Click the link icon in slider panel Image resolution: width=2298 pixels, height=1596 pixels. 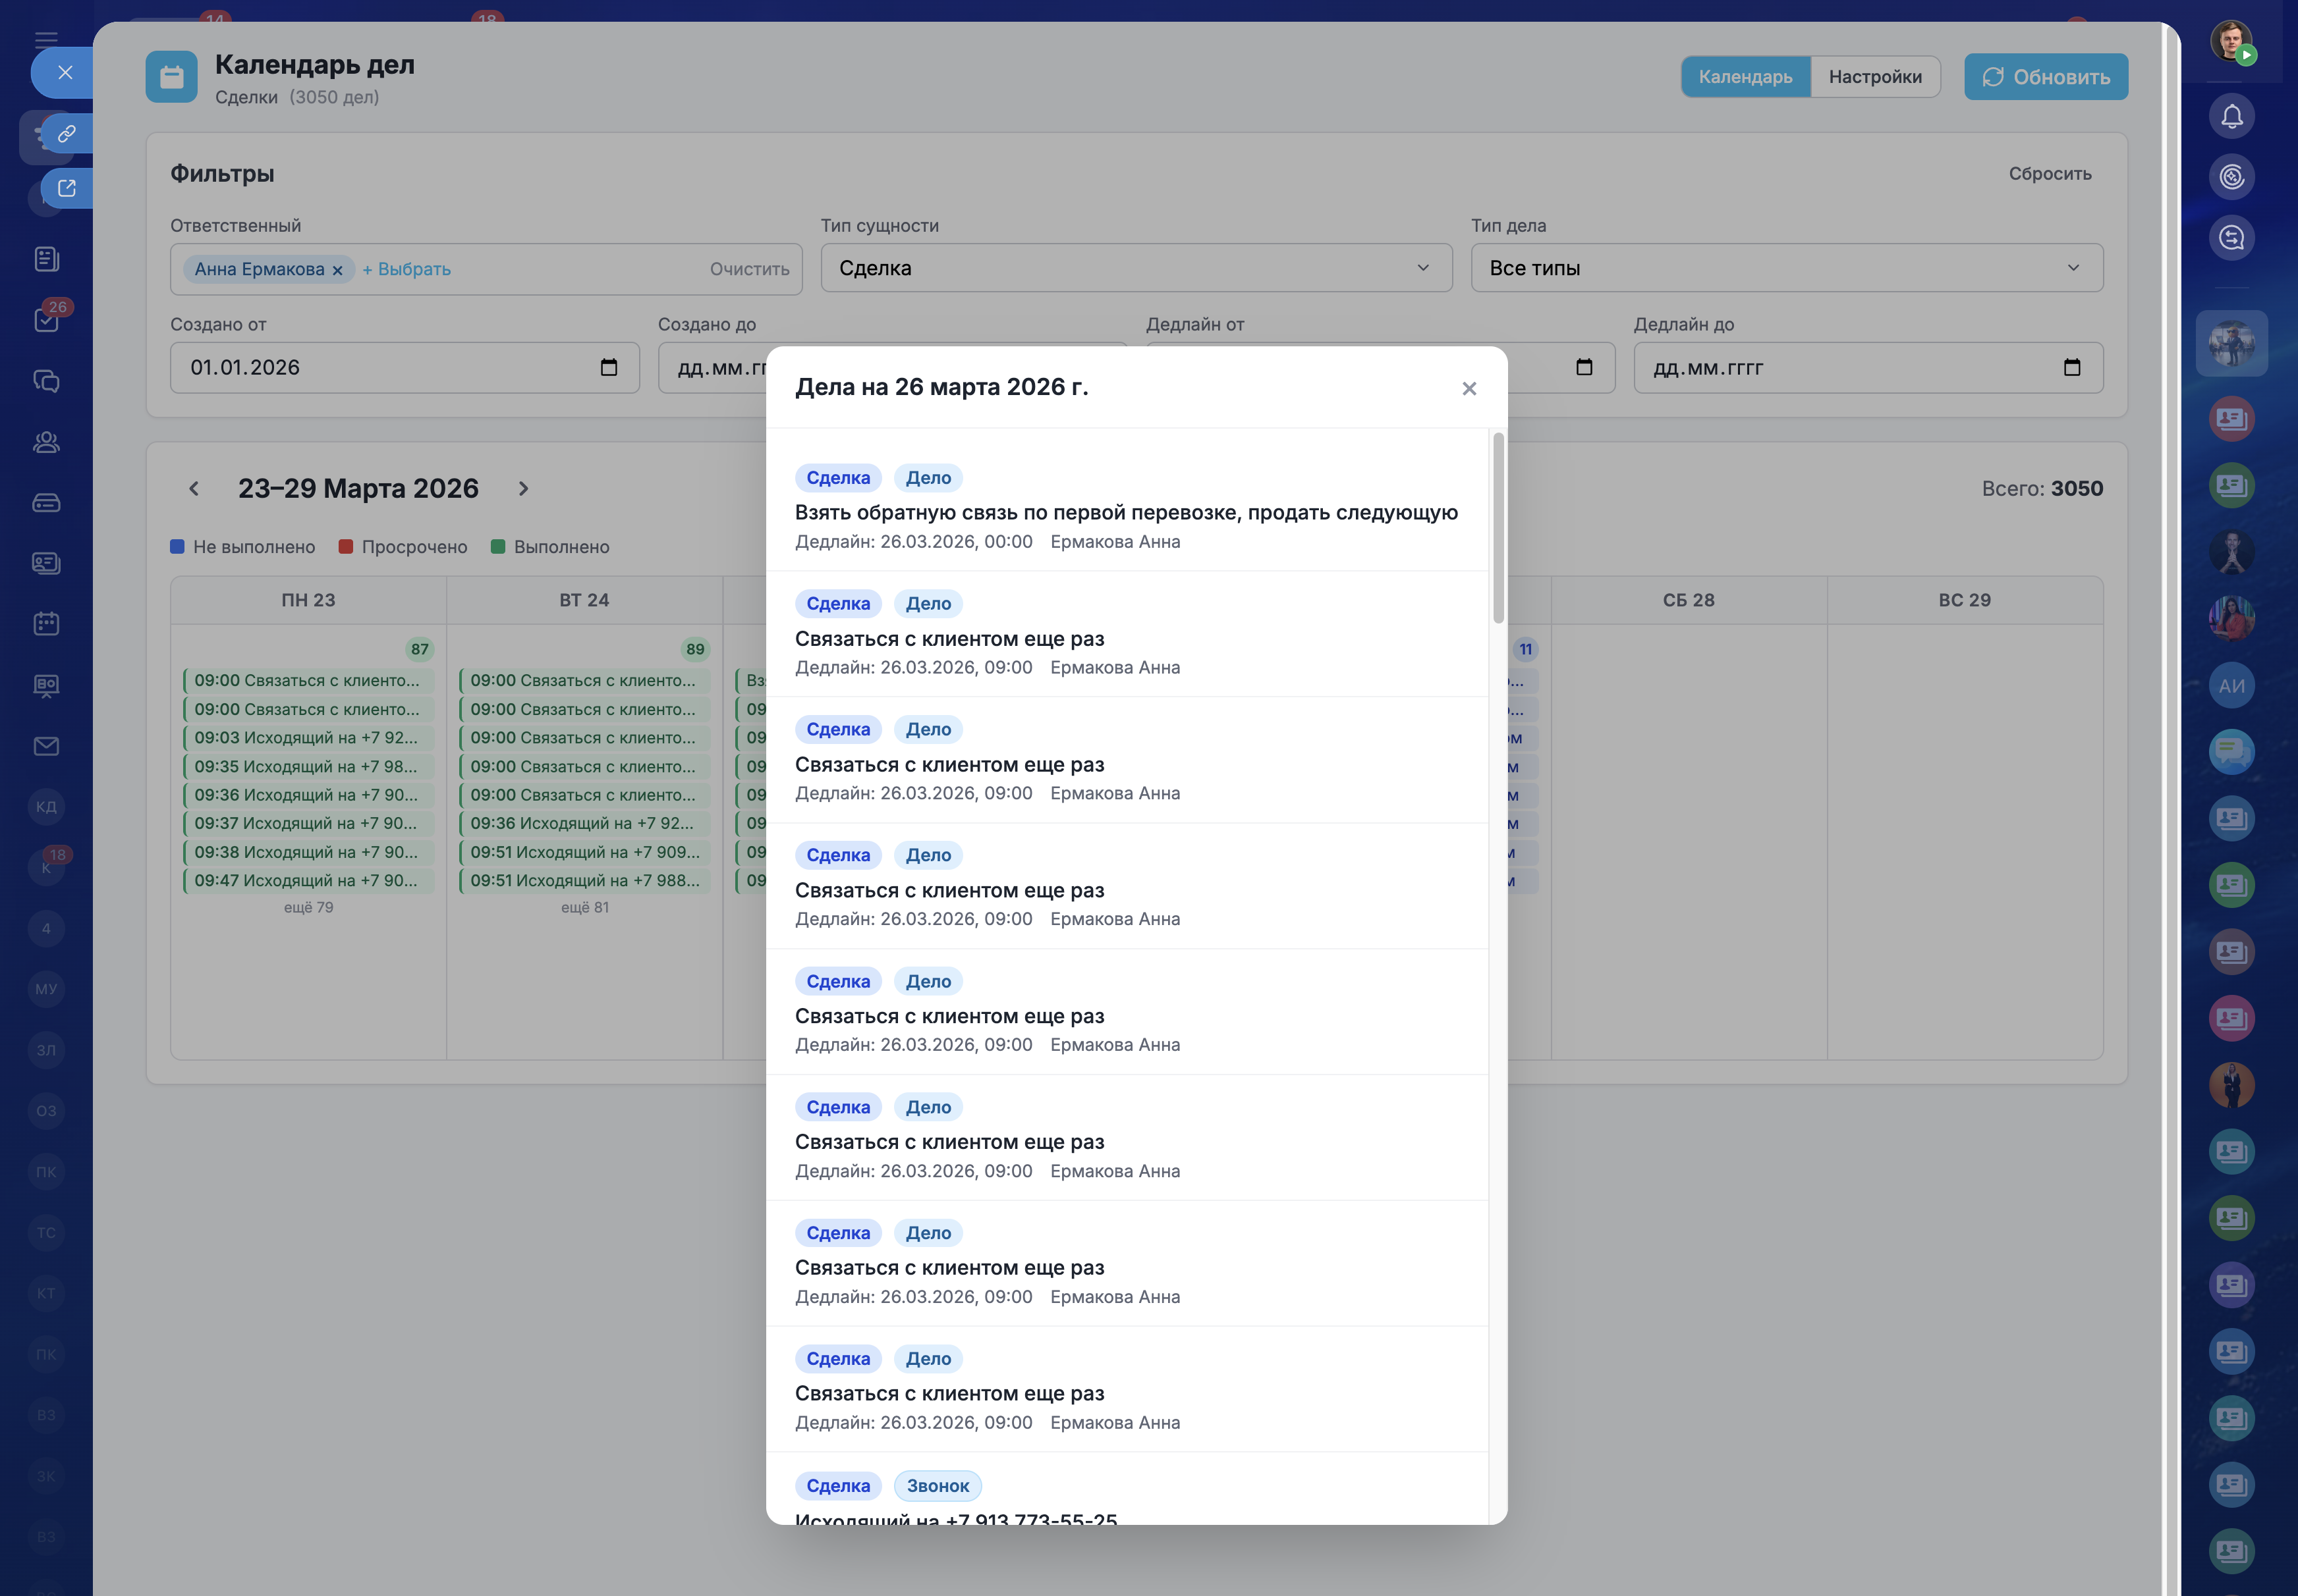point(67,133)
